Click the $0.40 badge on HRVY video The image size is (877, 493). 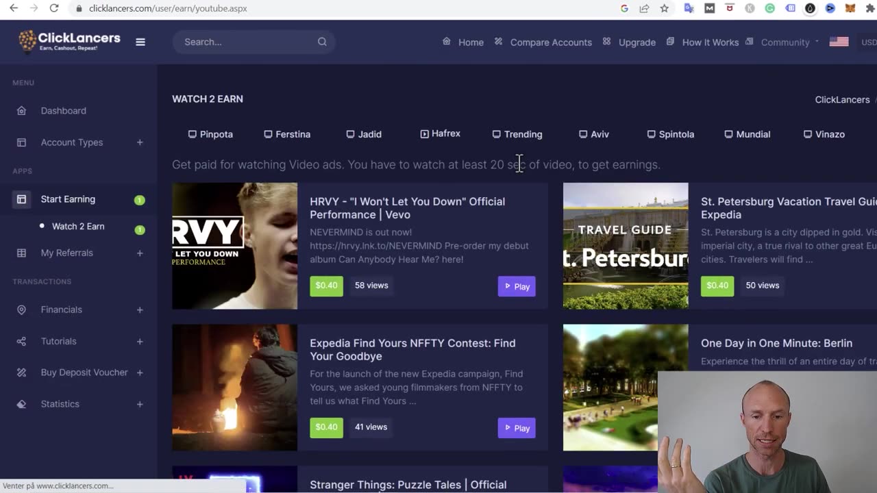click(326, 286)
